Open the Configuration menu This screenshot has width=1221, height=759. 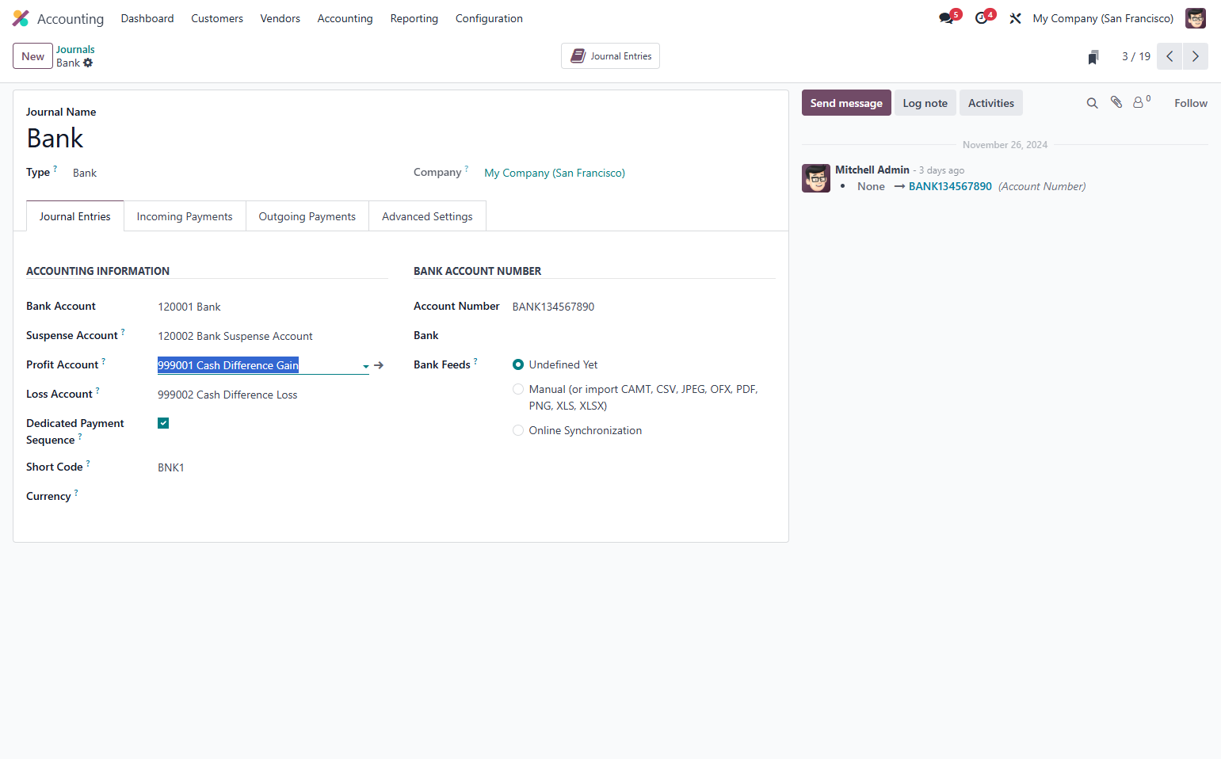489,18
